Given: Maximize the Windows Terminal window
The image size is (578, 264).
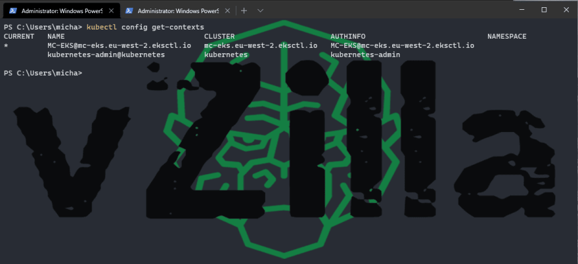Looking at the screenshot, I should [x=544, y=10].
